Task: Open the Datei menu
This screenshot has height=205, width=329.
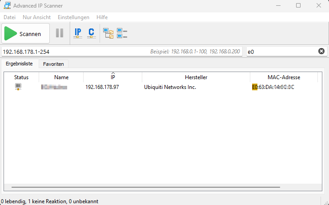Action: (x=10, y=17)
